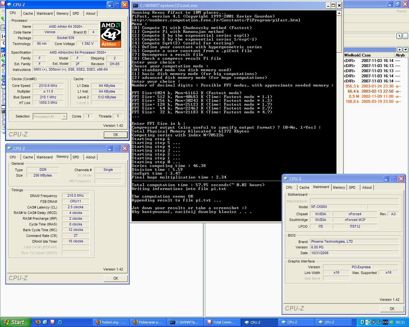The image size is (409, 327).
Task: Open the Pomoc menu in Total Commander
Action: (x=402, y=11)
